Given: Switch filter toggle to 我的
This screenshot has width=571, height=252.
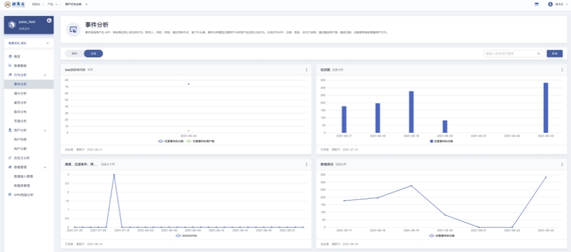Looking at the screenshot, I should (x=74, y=54).
